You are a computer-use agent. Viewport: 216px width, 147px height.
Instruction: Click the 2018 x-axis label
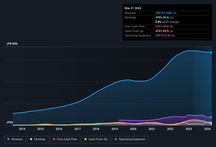coord(96,129)
